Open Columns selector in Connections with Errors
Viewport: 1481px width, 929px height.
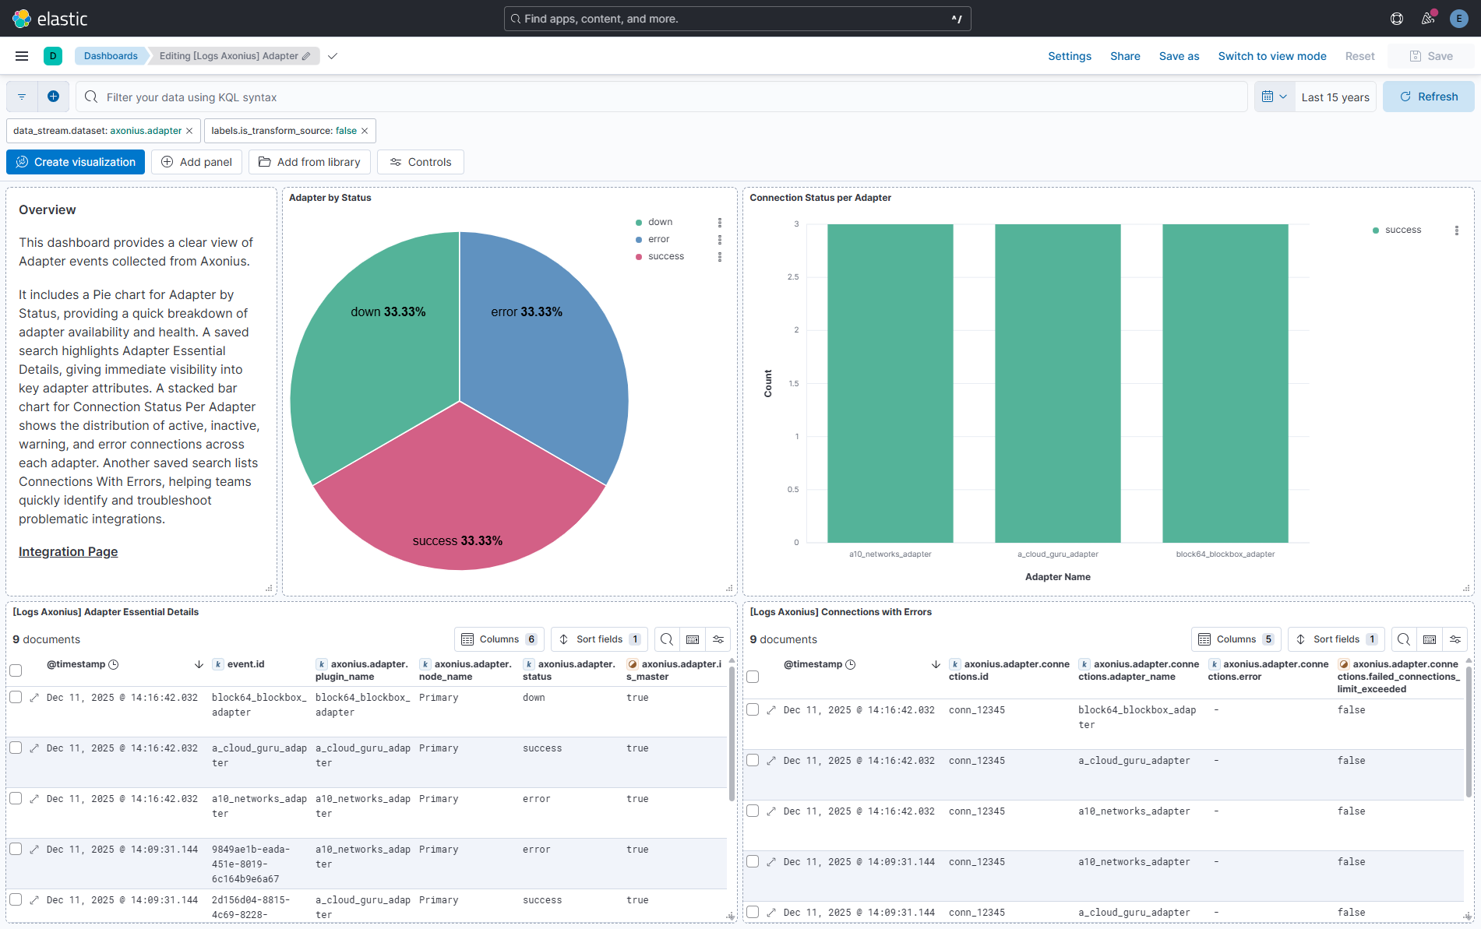click(1236, 639)
